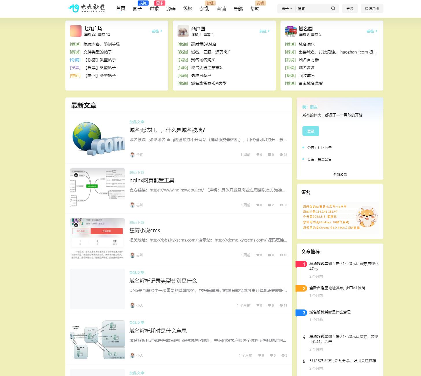Viewport: 421px width, 376px height.
Task: Click the like heart icon on 域名被墙 article
Action: point(258,155)
